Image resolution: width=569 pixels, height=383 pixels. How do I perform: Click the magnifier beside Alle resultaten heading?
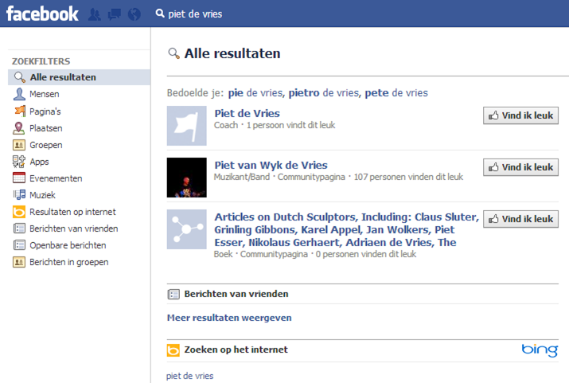coord(173,53)
